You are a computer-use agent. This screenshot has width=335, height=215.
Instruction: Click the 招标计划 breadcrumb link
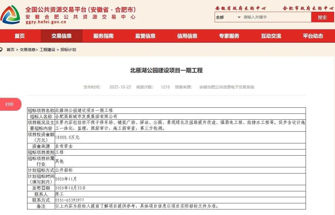[68, 50]
